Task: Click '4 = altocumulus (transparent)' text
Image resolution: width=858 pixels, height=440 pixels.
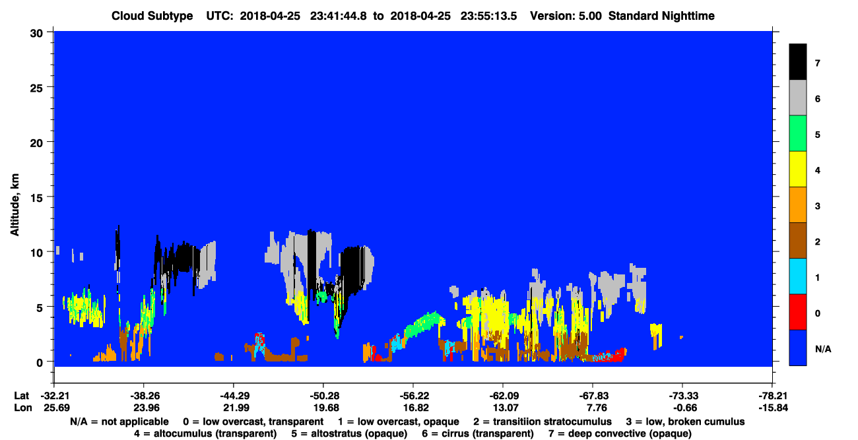Action: tap(205, 433)
